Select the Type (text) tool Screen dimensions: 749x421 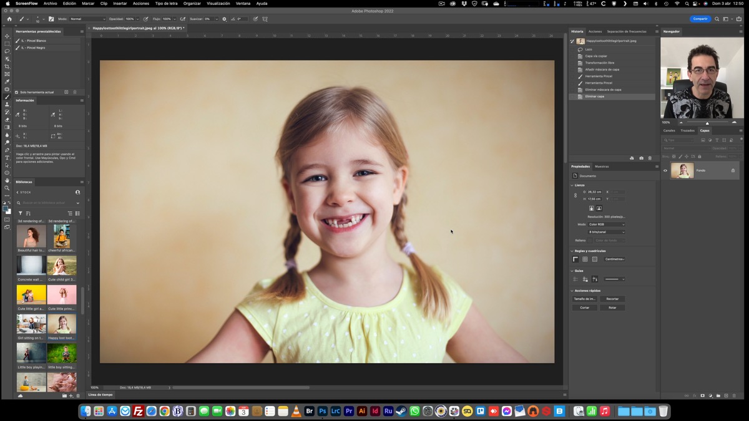(7, 158)
